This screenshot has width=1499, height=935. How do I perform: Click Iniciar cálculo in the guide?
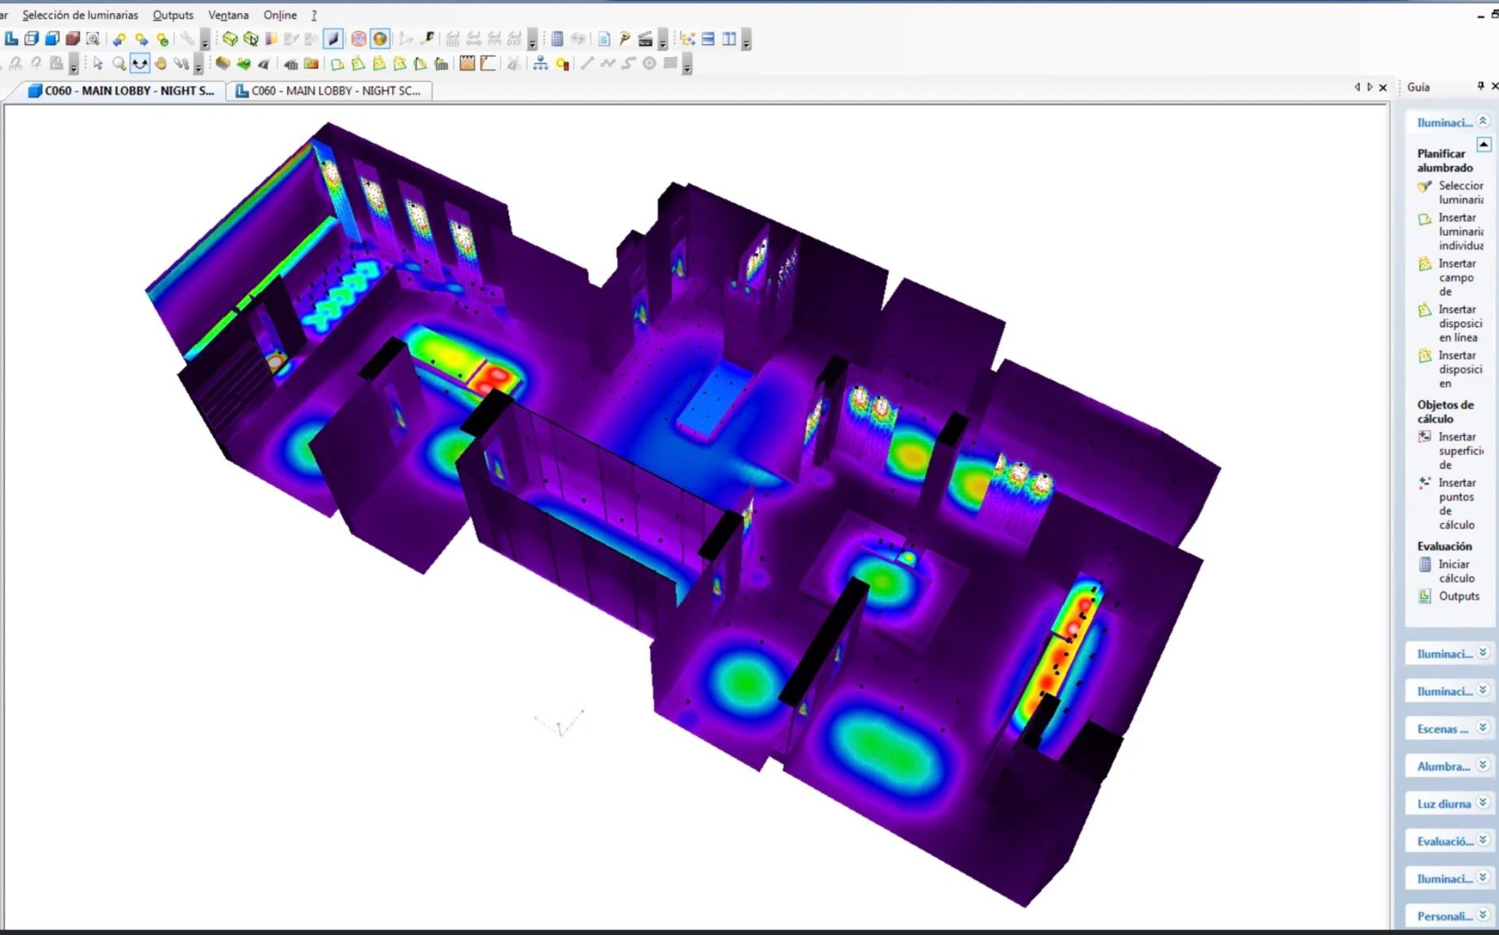[1456, 571]
